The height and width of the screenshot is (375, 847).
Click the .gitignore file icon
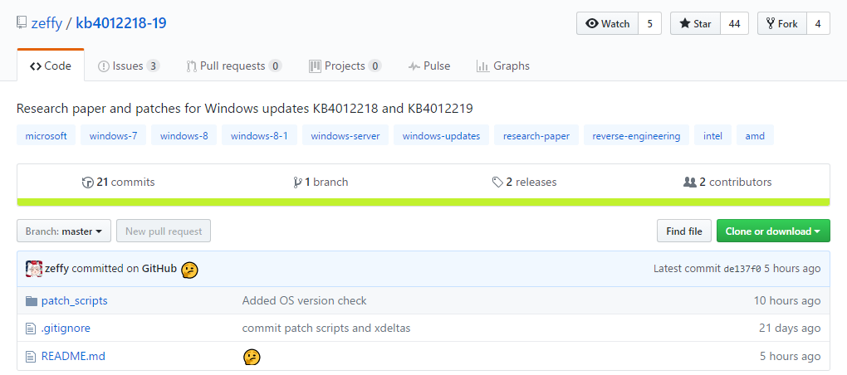31,328
